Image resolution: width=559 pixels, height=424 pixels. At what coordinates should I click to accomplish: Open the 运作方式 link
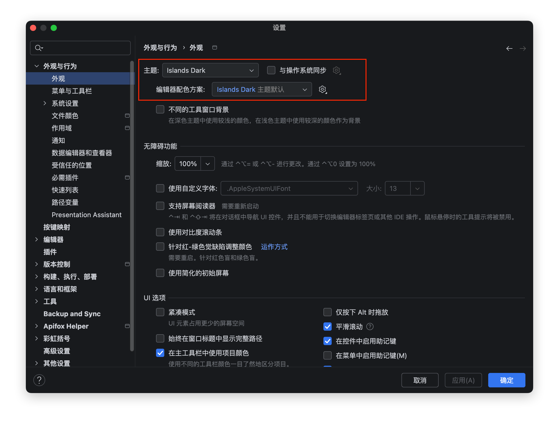pos(274,247)
